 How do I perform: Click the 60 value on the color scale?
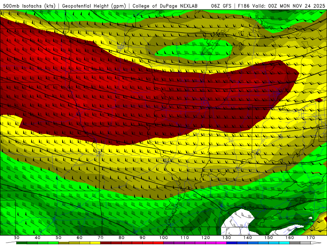pos(79,238)
